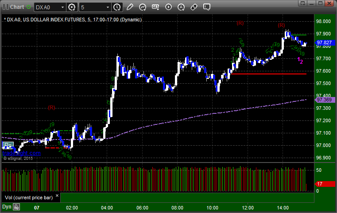Open the window options icon in title bar
Viewport: 337px width, 213px height.
tap(303, 3)
